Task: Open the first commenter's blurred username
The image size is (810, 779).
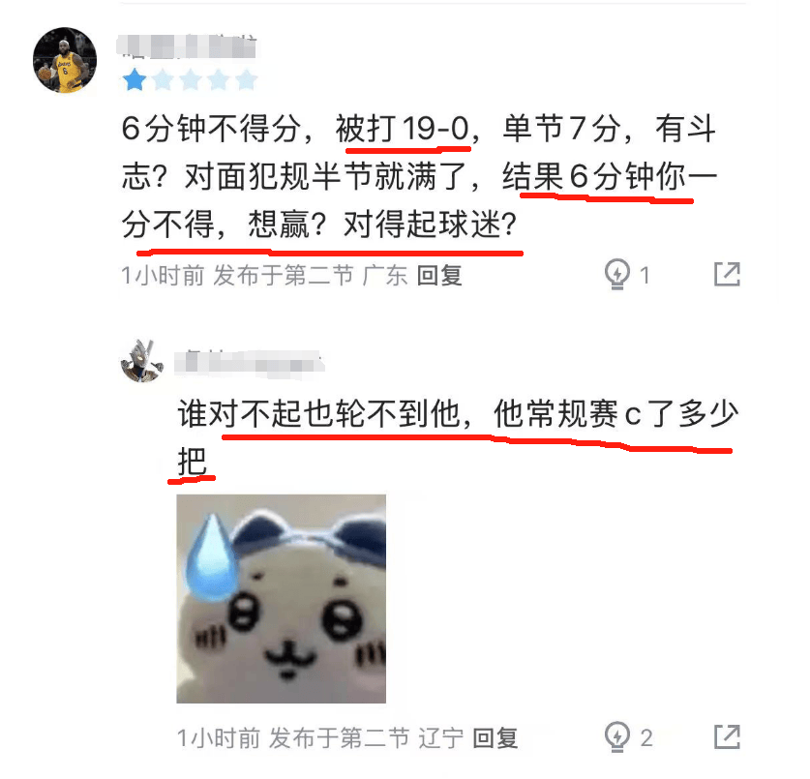Action: tap(187, 47)
